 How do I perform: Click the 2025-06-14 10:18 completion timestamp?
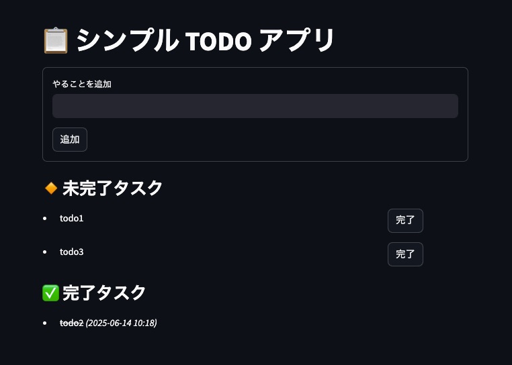(122, 323)
